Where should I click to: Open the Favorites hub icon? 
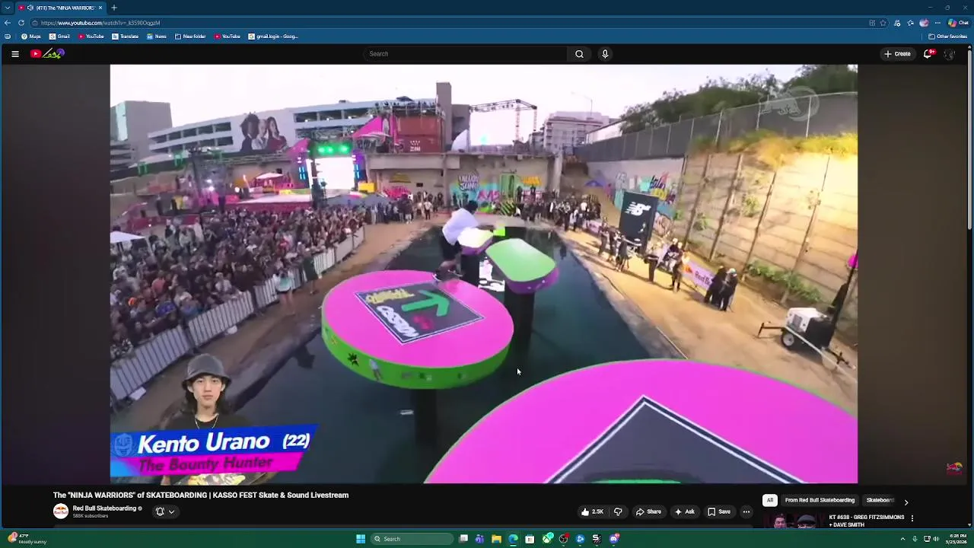point(911,23)
